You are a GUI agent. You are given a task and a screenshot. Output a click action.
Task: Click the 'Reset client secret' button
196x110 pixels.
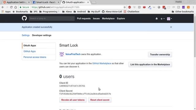(x=100, y=100)
